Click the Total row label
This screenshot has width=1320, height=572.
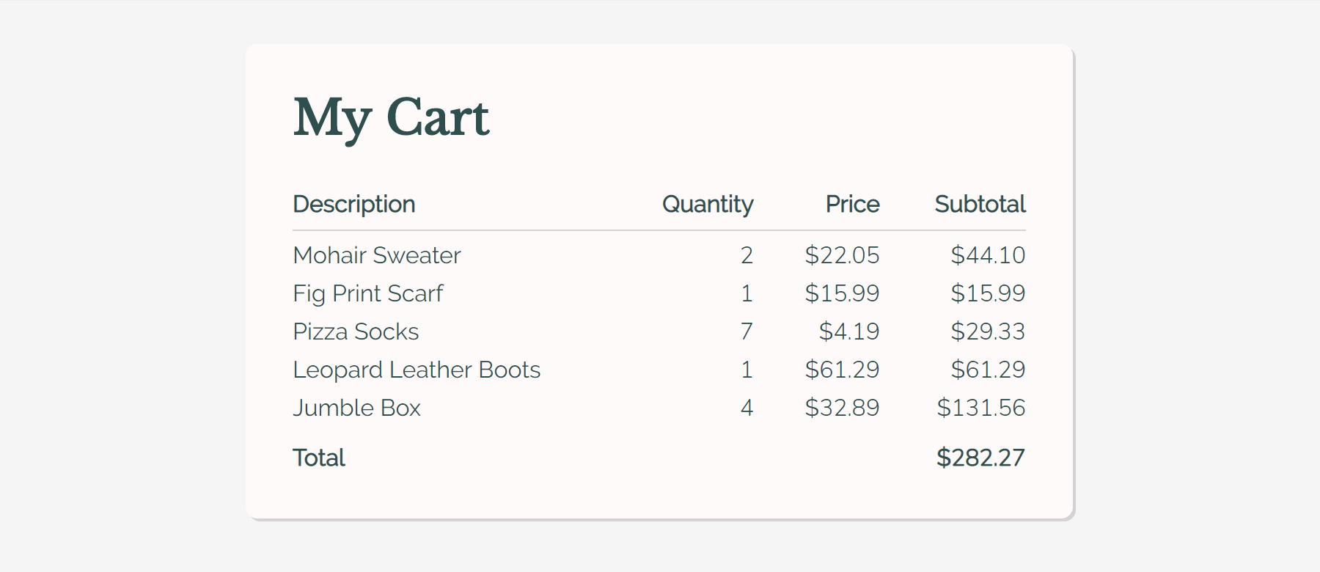pos(319,458)
